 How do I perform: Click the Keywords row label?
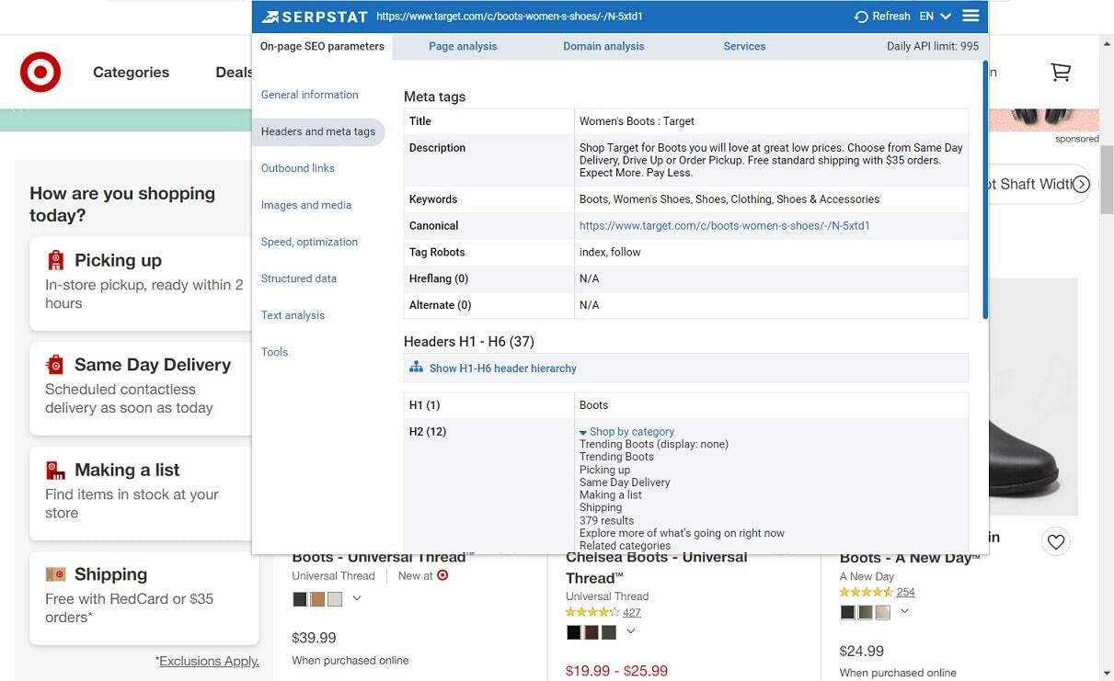point(433,199)
